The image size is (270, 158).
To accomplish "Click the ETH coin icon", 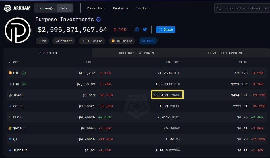I will (x=10, y=84).
